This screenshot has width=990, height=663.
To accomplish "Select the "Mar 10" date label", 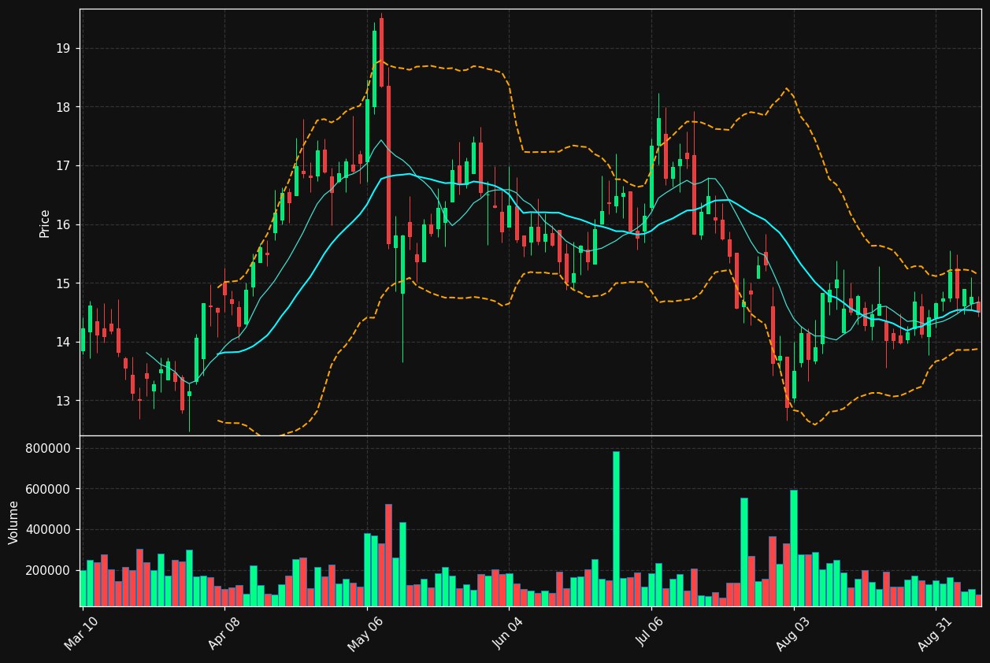I will point(82,633).
